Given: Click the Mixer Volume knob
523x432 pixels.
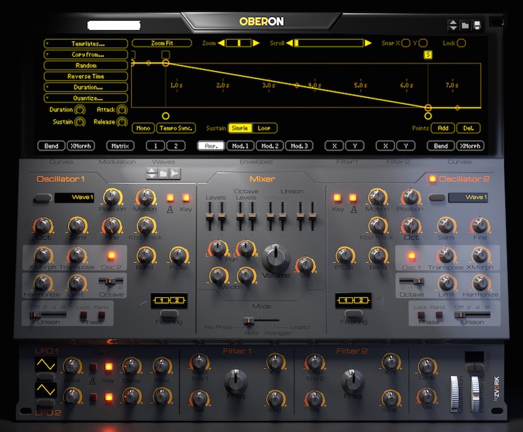Looking at the screenshot, I should pos(276,258).
